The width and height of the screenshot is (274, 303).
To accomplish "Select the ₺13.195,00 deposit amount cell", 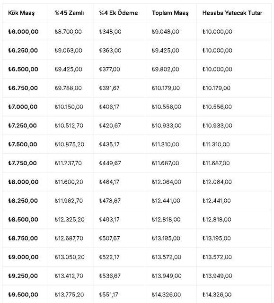I will tap(216, 238).
